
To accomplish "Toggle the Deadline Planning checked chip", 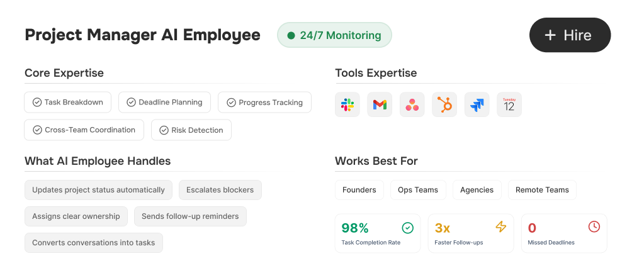I will (165, 103).
